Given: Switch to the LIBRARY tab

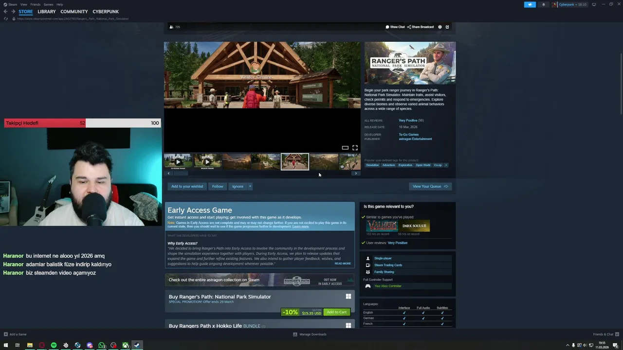Looking at the screenshot, I should 47,12.
